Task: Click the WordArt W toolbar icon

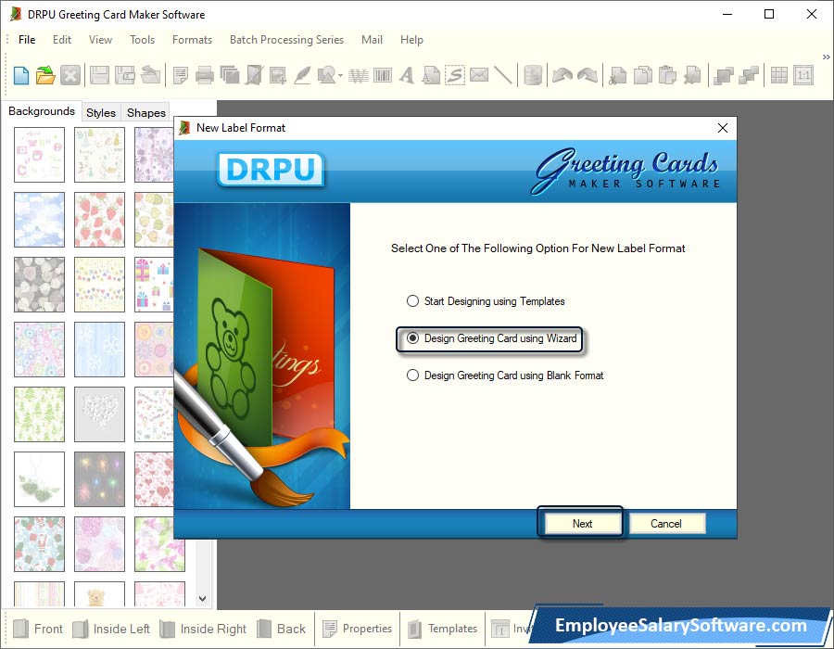Action: tap(358, 75)
